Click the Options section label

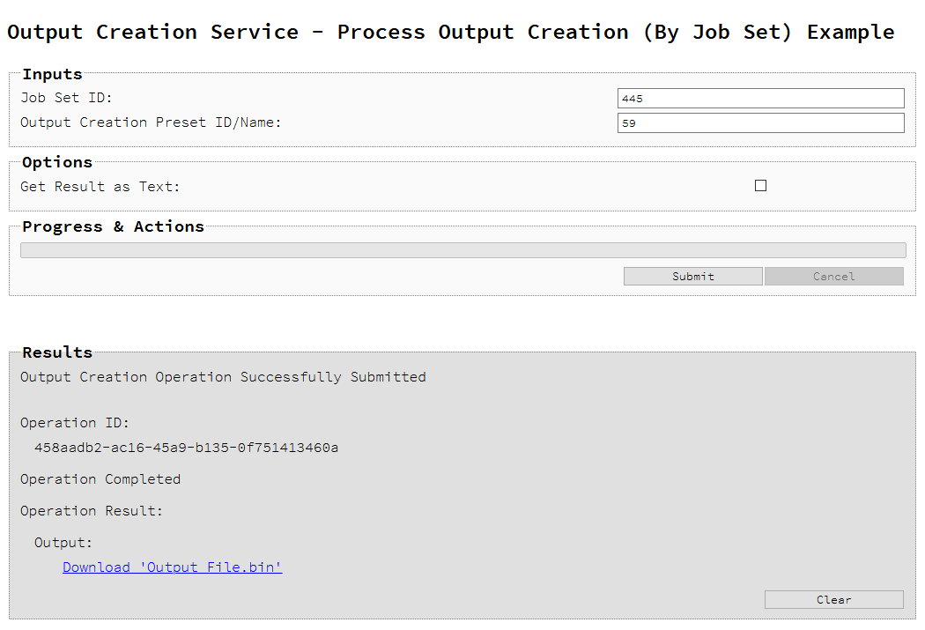click(56, 162)
